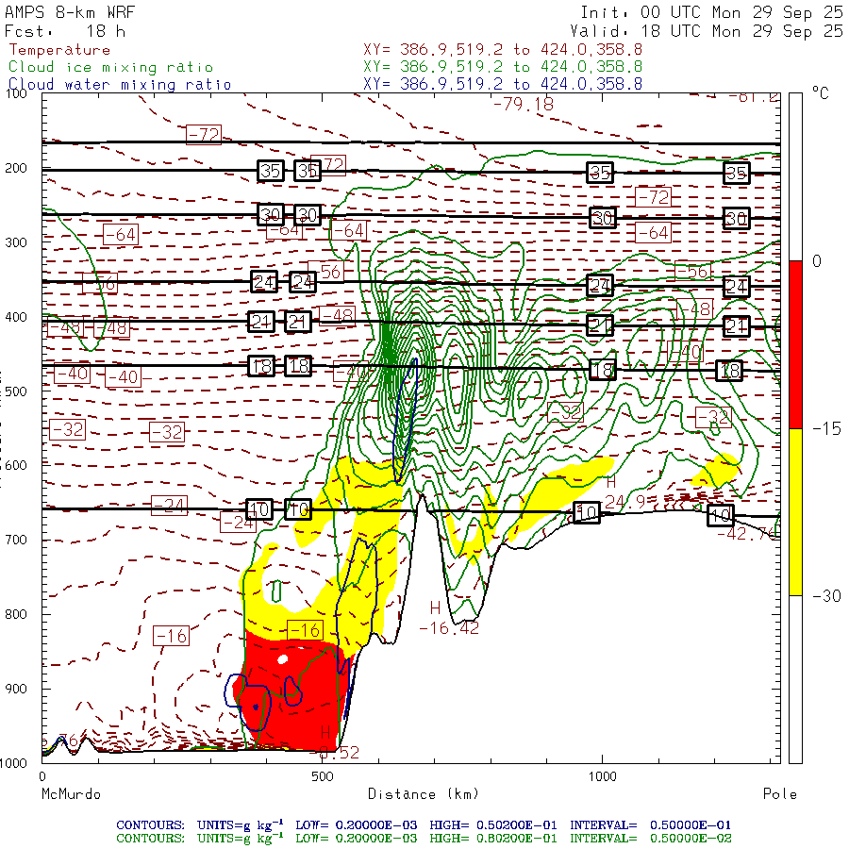Image resolution: width=849 pixels, height=849 pixels.
Task: Click the green XY coordinate line for cloud ice
Action: [503, 67]
